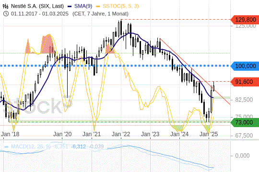
Task: Select the SMA(9) indicator label
Action: [x=83, y=6]
